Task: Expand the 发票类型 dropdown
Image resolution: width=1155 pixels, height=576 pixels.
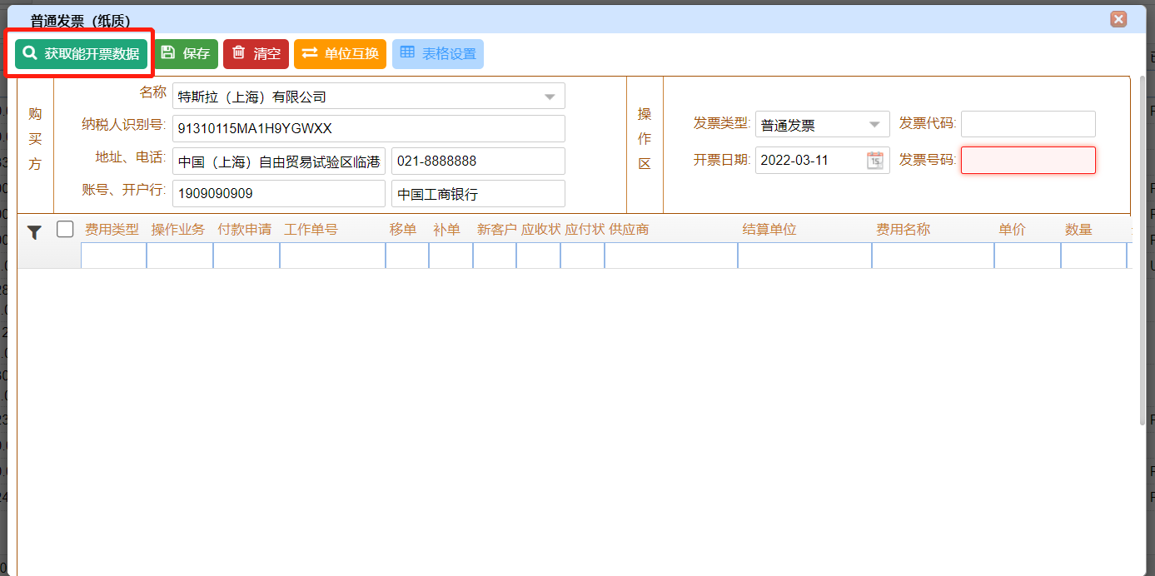Action: [874, 125]
